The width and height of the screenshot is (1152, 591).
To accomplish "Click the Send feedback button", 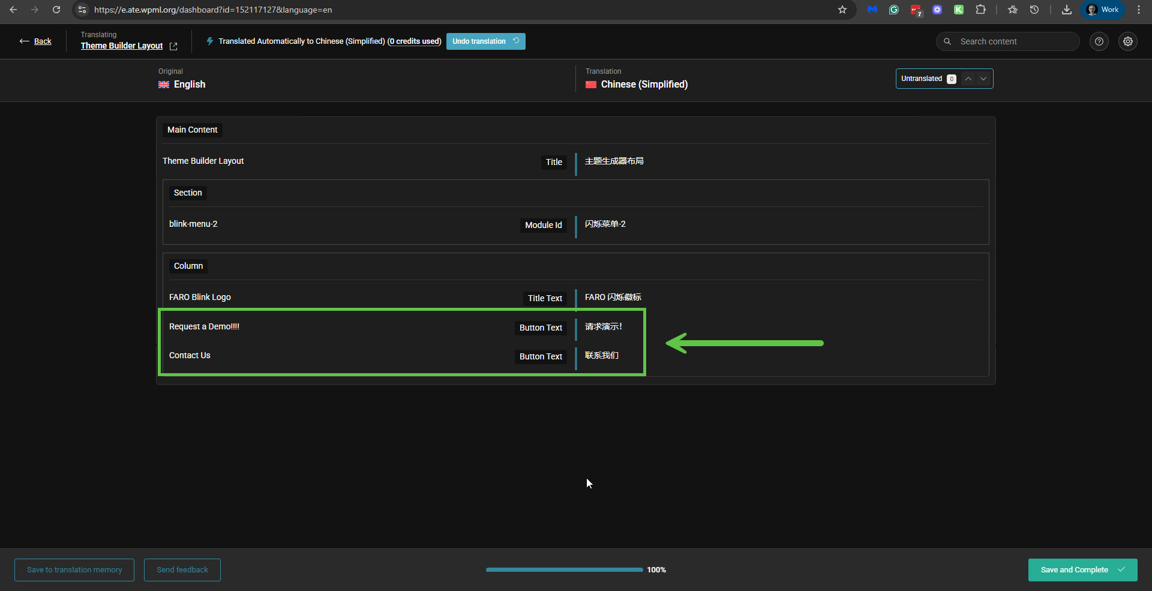I will 182,570.
